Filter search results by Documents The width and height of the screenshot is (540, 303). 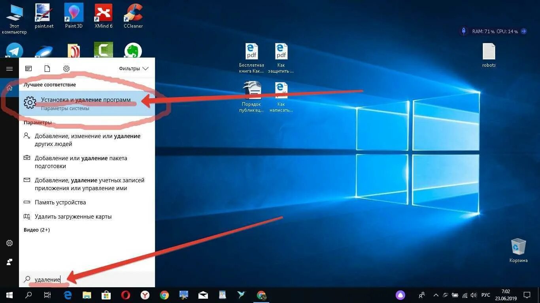click(x=47, y=69)
